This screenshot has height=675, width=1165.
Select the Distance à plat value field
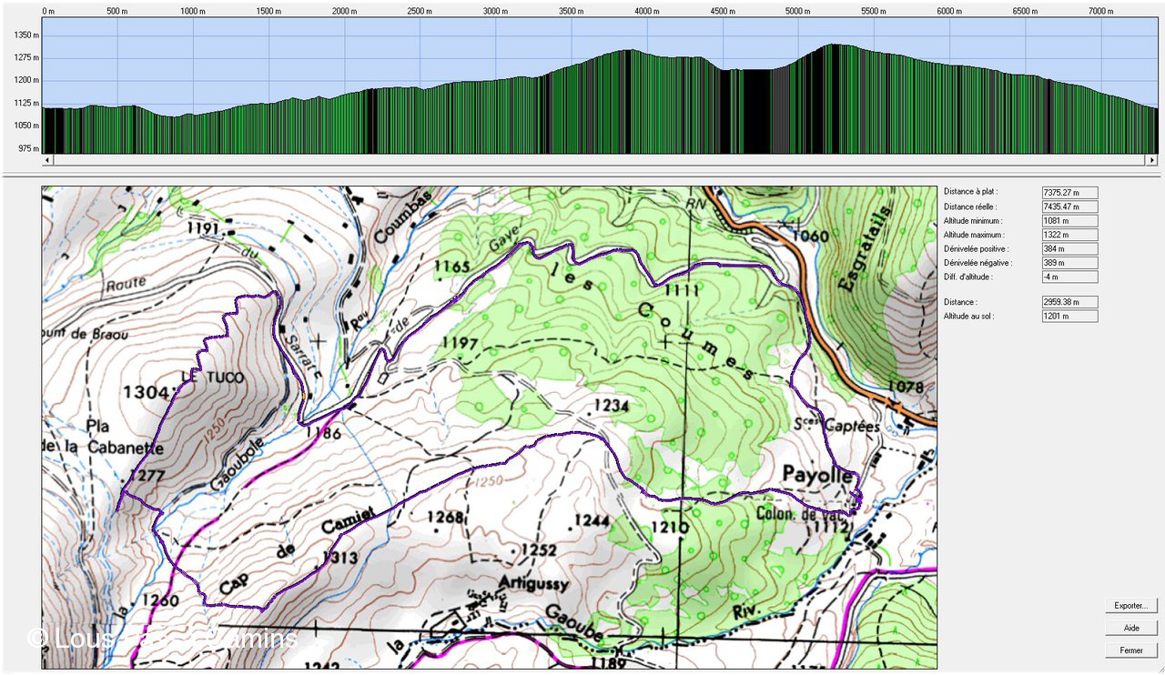1069,192
